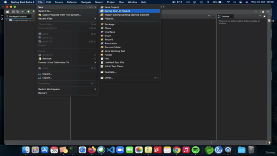Maximize the Outline view
This screenshot has height=156, width=277.
tap(264, 16)
